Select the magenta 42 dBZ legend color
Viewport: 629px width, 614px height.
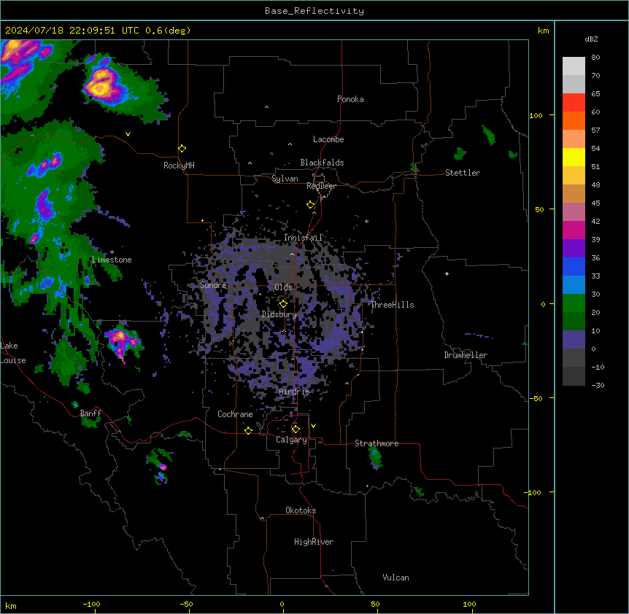[x=574, y=230]
